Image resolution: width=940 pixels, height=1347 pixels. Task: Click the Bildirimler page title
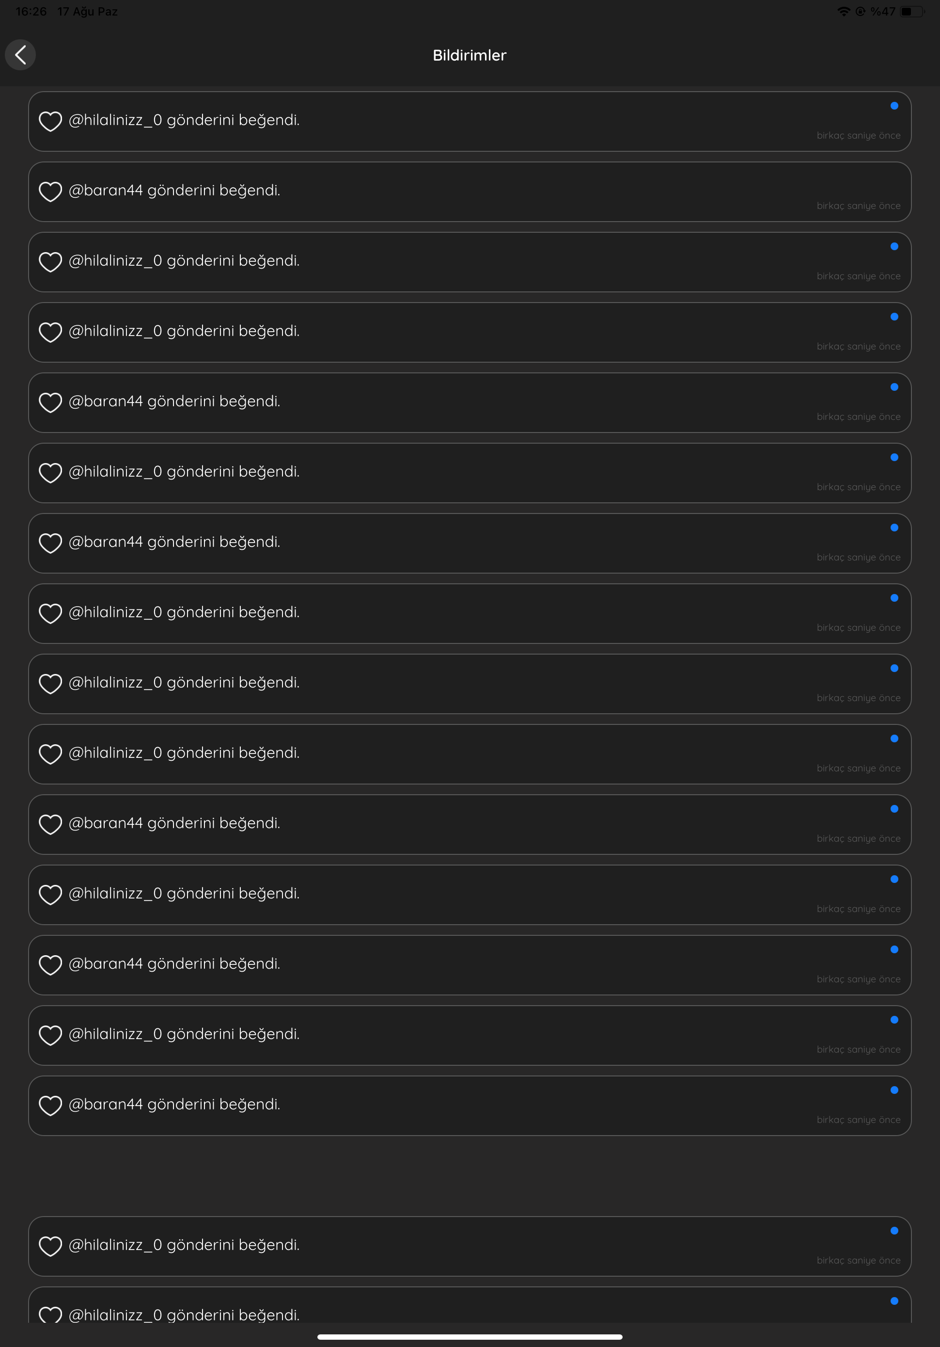[x=470, y=55]
